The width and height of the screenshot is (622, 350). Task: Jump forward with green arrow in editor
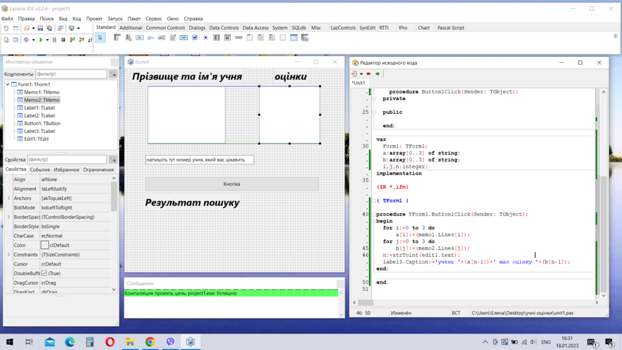[378, 74]
